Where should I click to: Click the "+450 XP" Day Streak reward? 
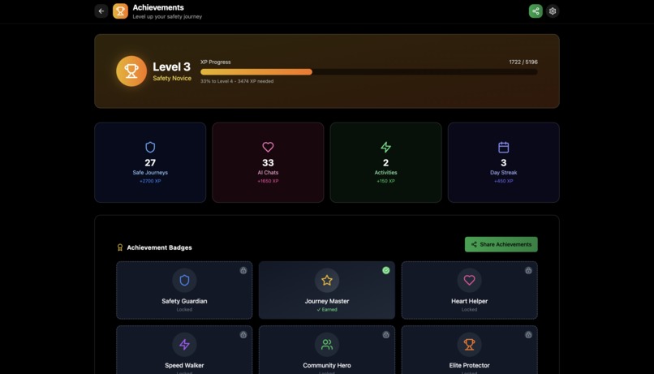pos(503,181)
